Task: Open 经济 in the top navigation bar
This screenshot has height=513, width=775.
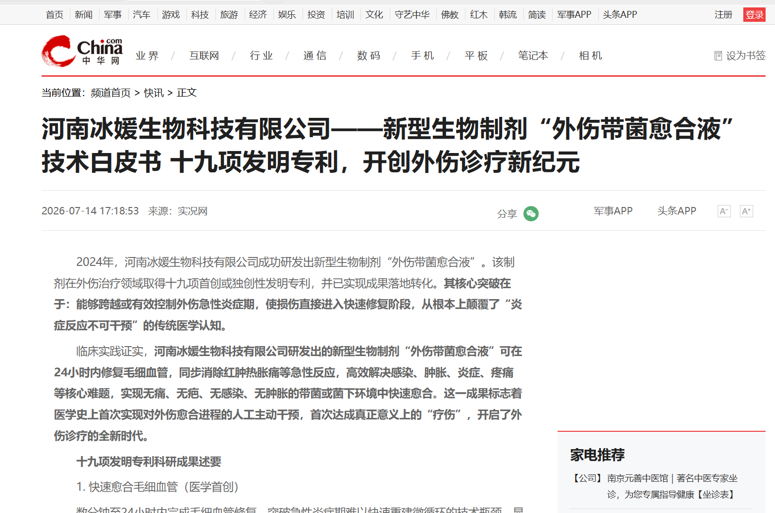Action: click(258, 15)
